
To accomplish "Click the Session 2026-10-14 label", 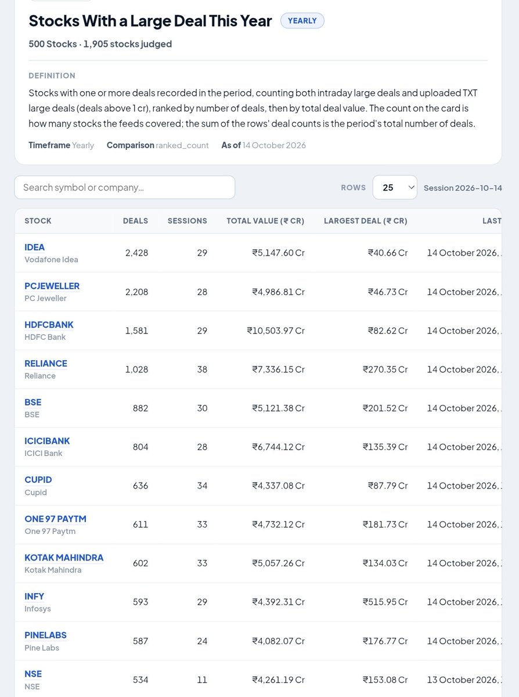I will point(463,188).
